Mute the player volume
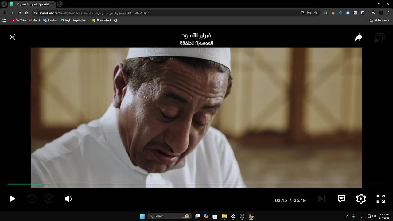393x221 pixels. coord(68,199)
